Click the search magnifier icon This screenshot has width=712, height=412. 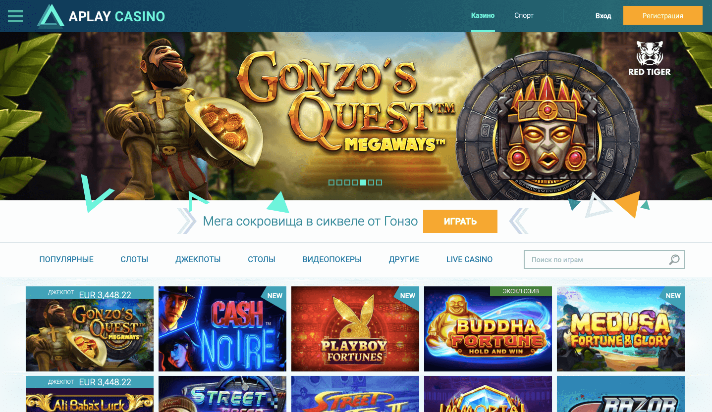pos(674,259)
